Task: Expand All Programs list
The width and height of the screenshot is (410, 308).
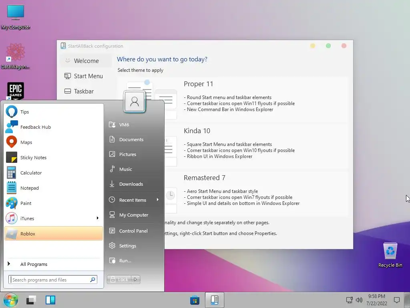Action: click(54, 264)
